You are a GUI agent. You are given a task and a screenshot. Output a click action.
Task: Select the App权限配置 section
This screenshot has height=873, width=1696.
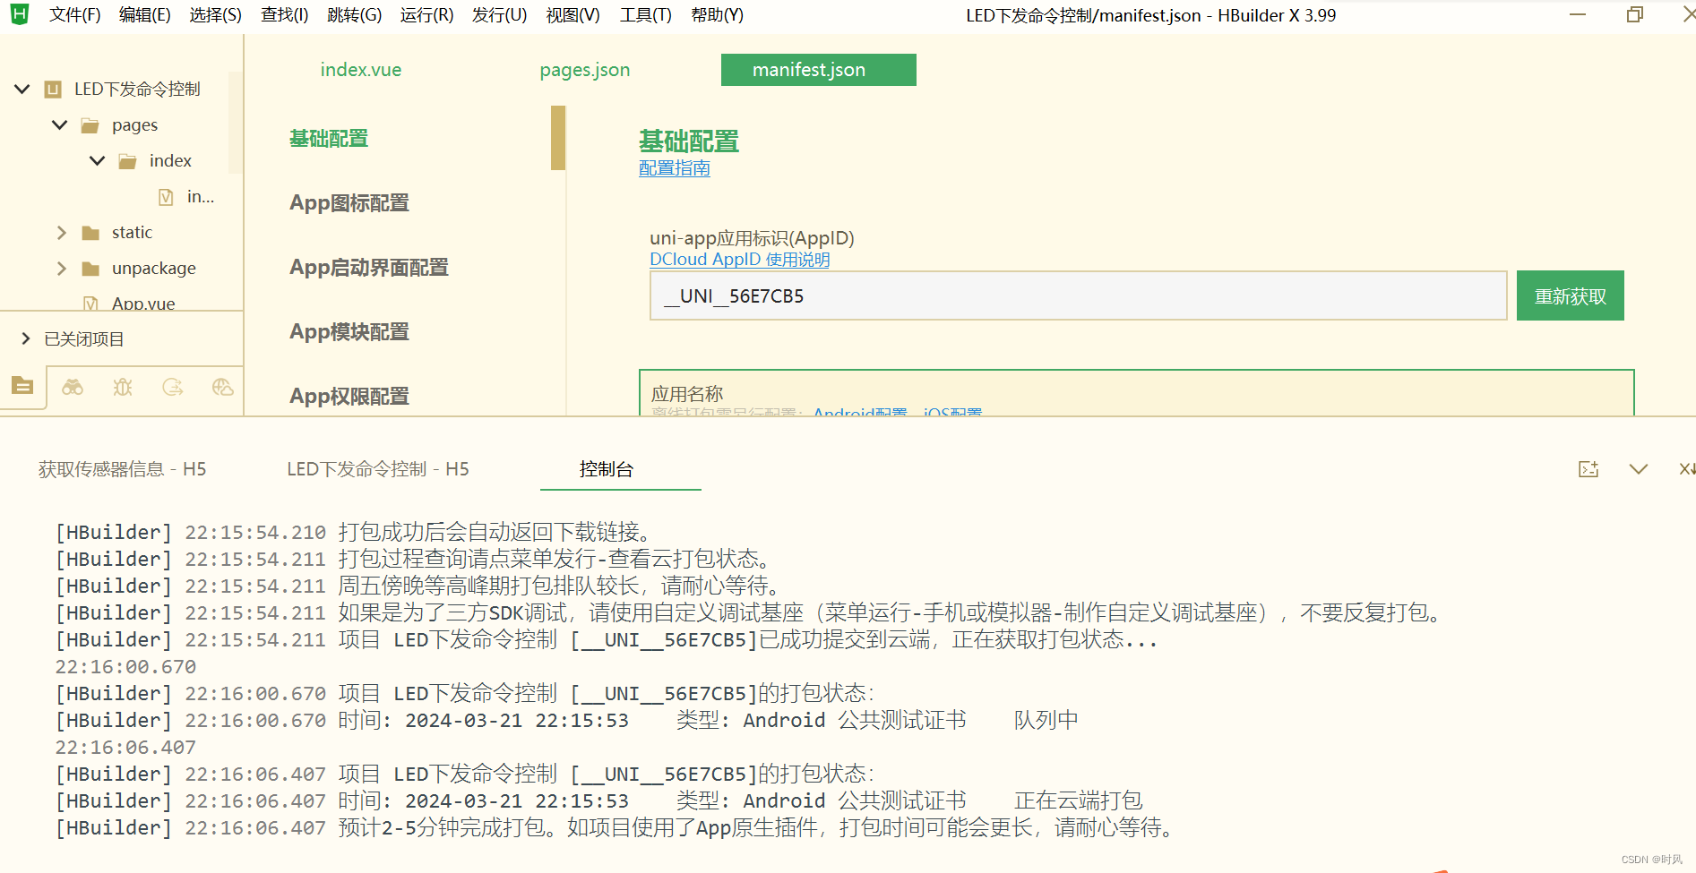[349, 396]
